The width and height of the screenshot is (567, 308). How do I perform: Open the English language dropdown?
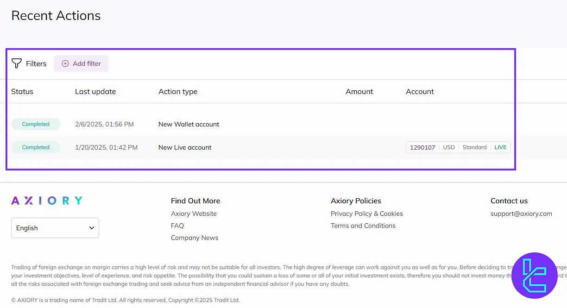click(55, 228)
